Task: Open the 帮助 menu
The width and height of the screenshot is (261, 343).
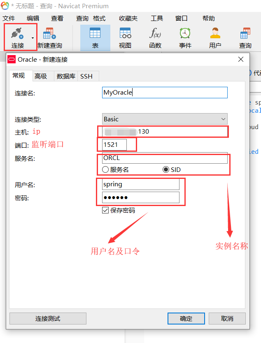Action: pos(208,19)
